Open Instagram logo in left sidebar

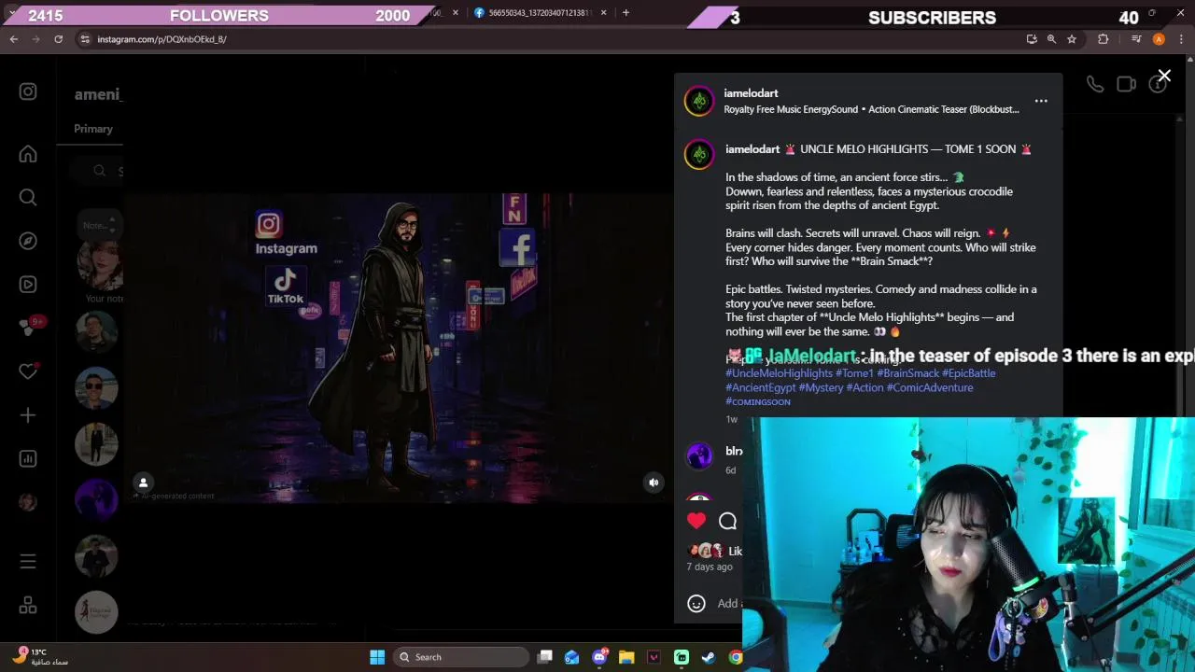28,91
